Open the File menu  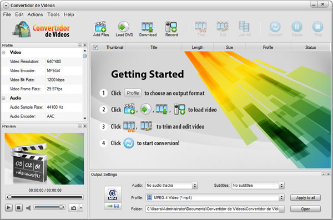point(7,14)
